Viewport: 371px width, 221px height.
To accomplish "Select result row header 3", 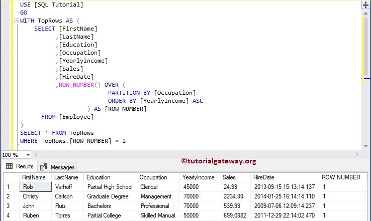I will (11, 206).
